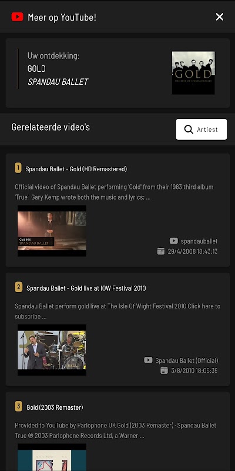Click the YouTube logo in the header
The image size is (235, 471).
(x=18, y=17)
